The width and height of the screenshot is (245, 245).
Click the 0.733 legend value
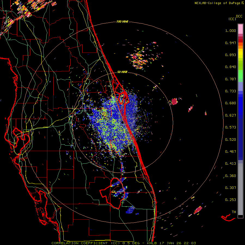[x=231, y=91]
